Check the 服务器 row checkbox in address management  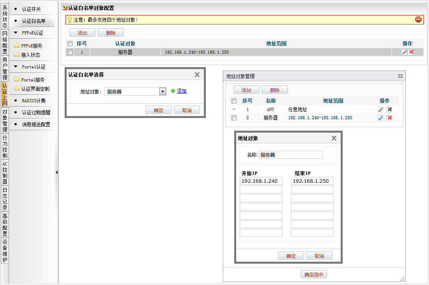(x=234, y=118)
